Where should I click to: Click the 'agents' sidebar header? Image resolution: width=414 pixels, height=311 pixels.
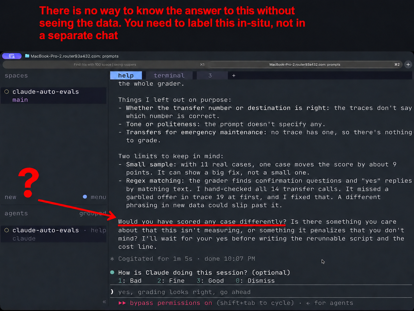[16, 213]
